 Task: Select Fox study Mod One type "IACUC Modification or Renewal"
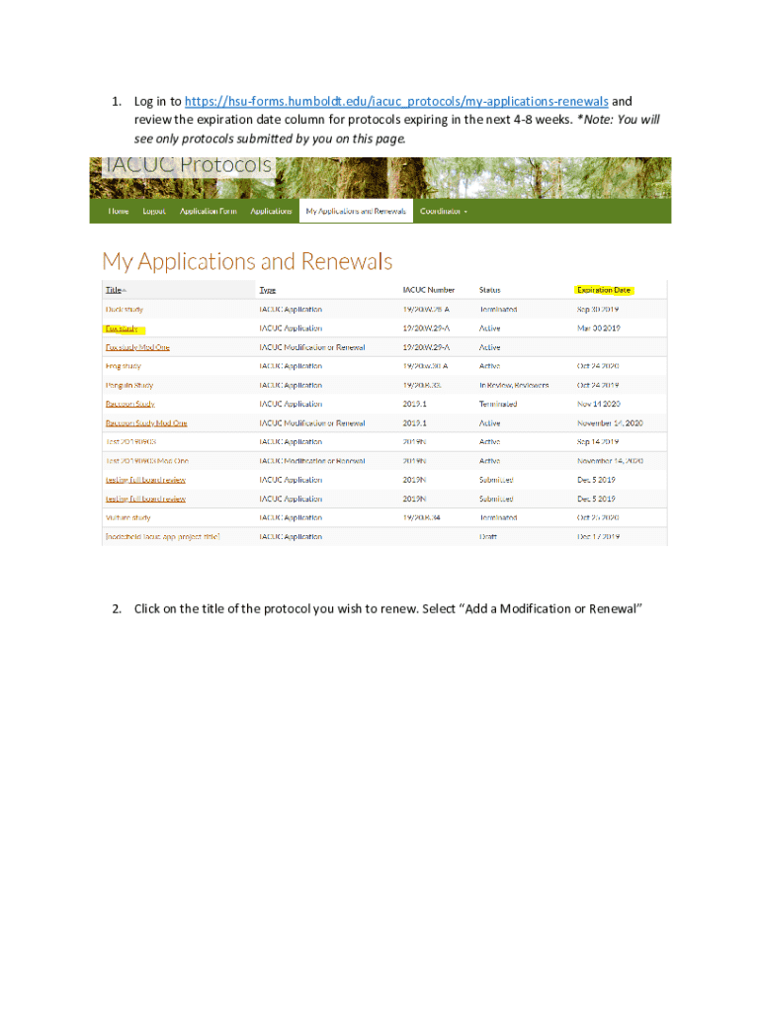click(311, 347)
